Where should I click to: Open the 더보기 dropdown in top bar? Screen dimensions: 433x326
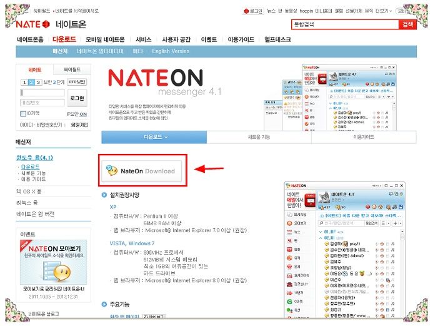point(384,11)
